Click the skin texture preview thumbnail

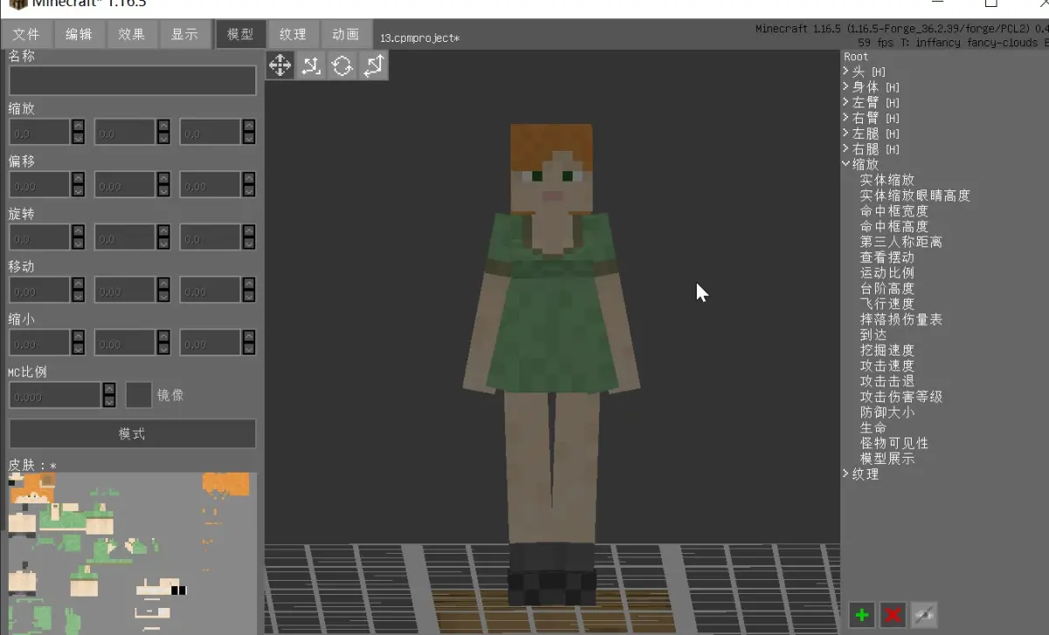[x=132, y=553]
